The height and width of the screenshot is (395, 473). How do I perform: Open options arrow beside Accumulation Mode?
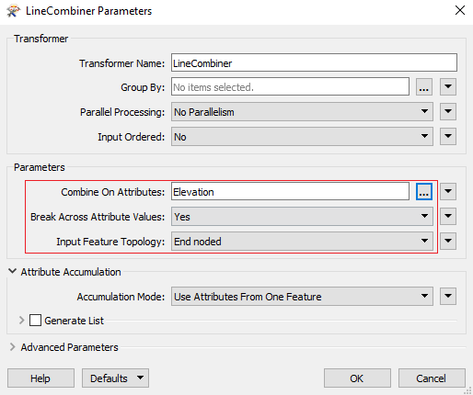448,297
